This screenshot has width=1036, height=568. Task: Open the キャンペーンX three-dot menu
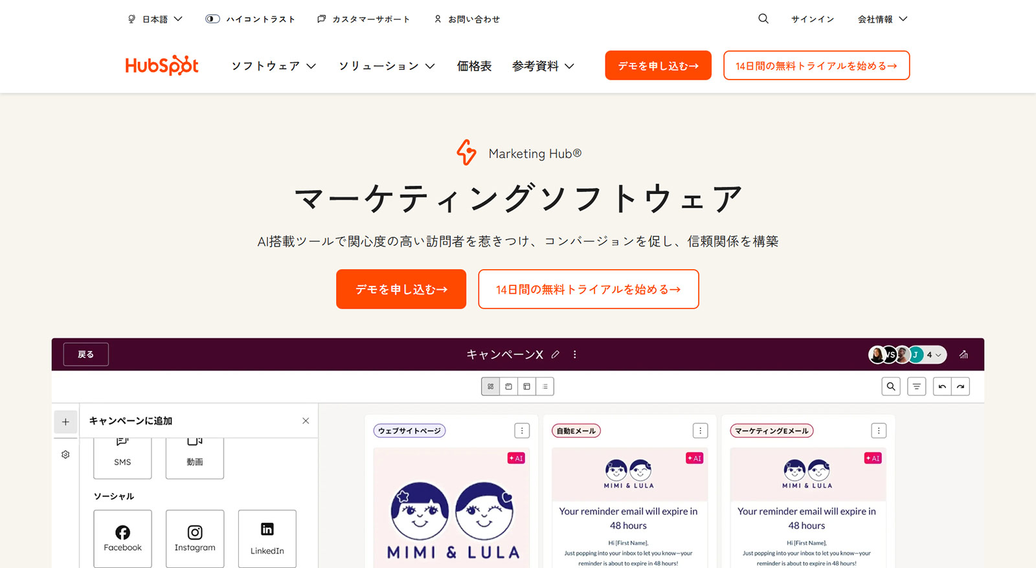click(574, 355)
